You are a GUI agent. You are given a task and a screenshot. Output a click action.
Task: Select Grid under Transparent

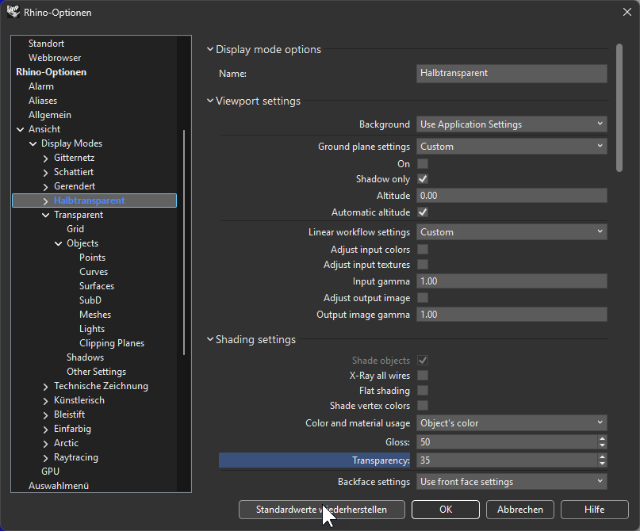[x=75, y=229]
